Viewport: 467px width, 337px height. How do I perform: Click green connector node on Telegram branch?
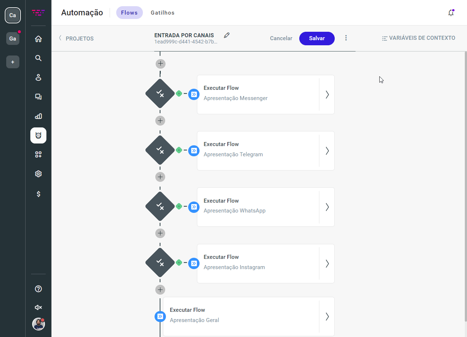179,150
